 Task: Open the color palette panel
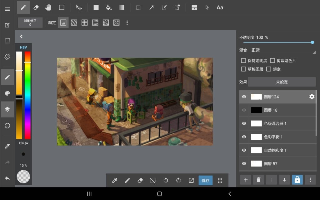pyautogui.click(x=7, y=93)
